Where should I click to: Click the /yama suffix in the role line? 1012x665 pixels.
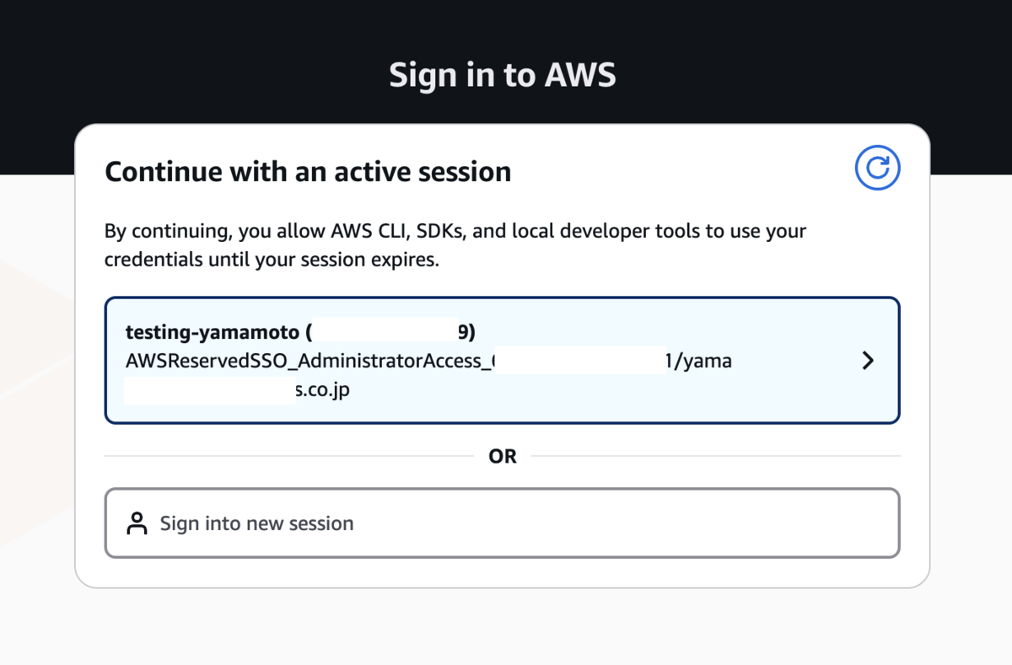pyautogui.click(x=700, y=362)
